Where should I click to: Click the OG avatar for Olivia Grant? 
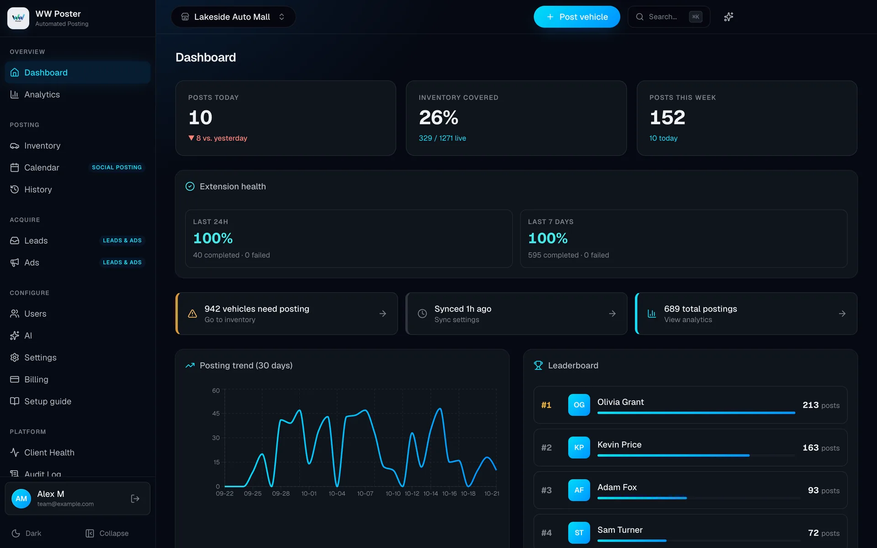pyautogui.click(x=579, y=405)
